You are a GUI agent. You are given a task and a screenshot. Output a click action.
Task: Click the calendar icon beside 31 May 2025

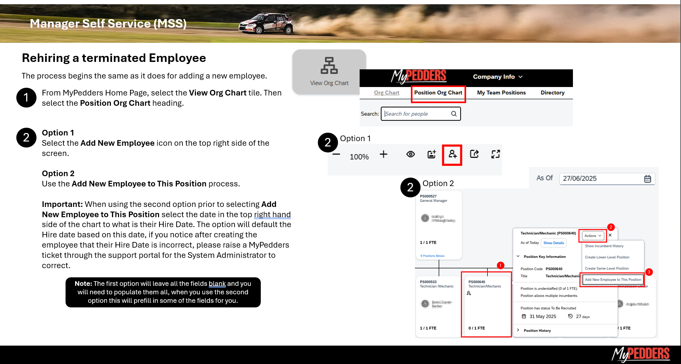[524, 316]
